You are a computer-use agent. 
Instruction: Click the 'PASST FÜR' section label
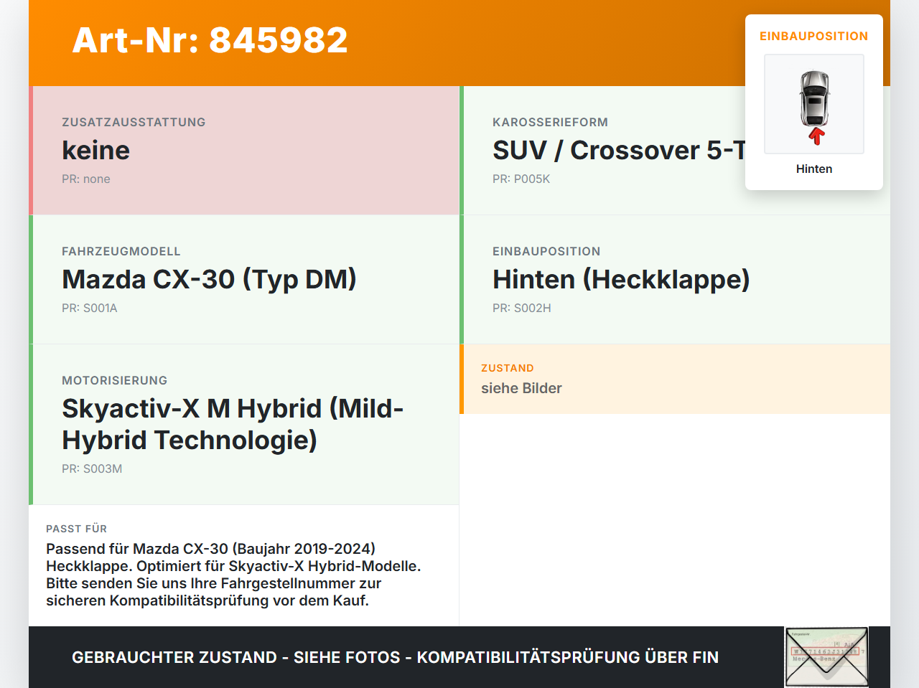coord(76,529)
